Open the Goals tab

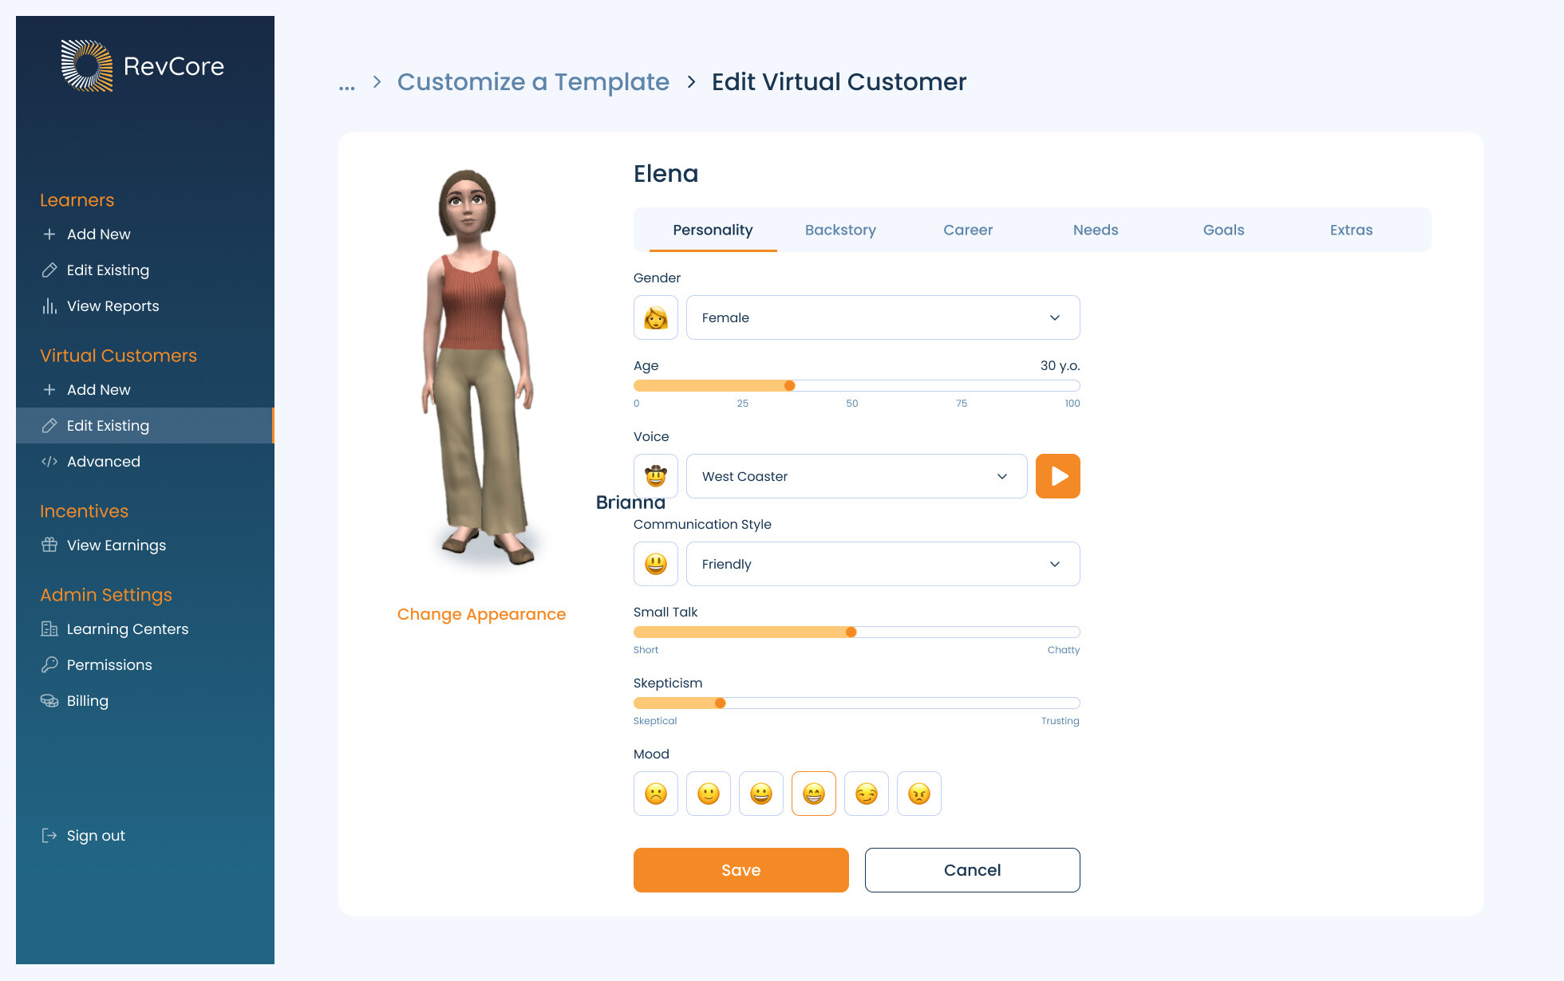tap(1223, 230)
